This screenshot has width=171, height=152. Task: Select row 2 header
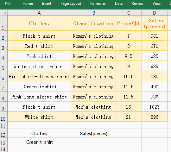click(4, 36)
